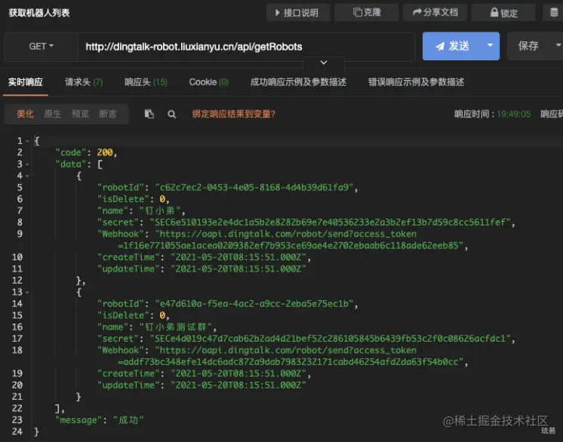Click the 获取机器人列表 title
This screenshot has height=442, width=563.
[39, 13]
